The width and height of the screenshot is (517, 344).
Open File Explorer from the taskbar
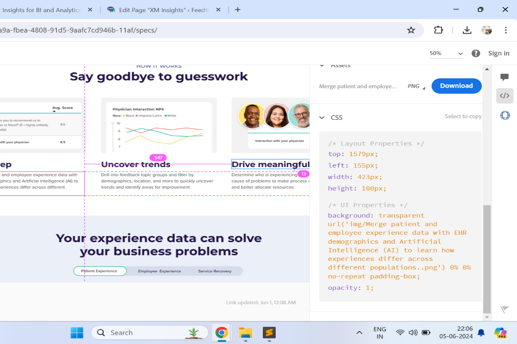[246, 332]
